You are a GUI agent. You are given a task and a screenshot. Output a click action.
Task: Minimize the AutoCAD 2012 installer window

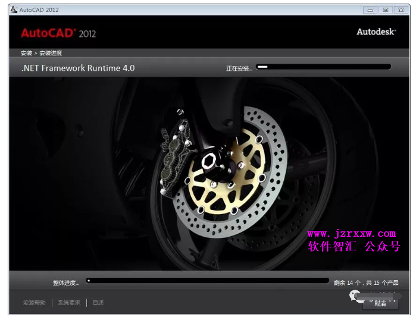click(370, 10)
